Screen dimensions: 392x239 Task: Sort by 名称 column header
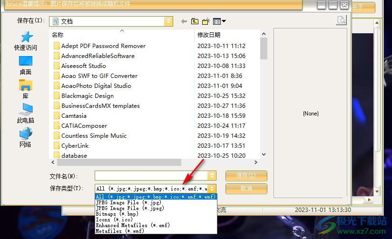point(121,35)
